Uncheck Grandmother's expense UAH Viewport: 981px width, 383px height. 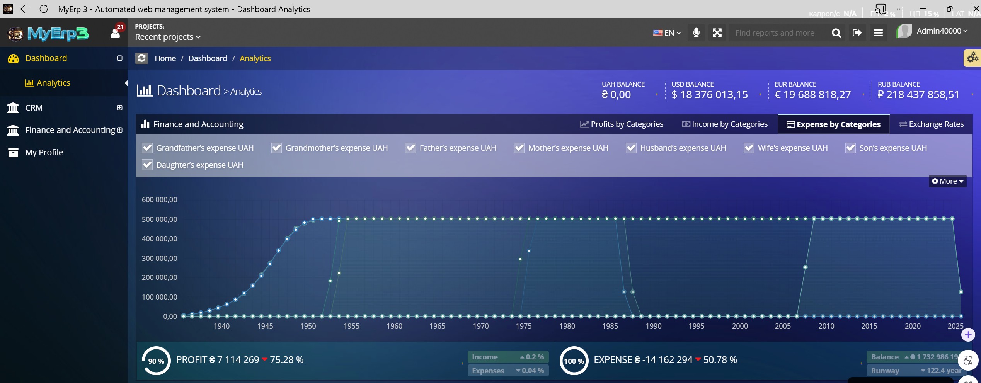click(x=276, y=148)
